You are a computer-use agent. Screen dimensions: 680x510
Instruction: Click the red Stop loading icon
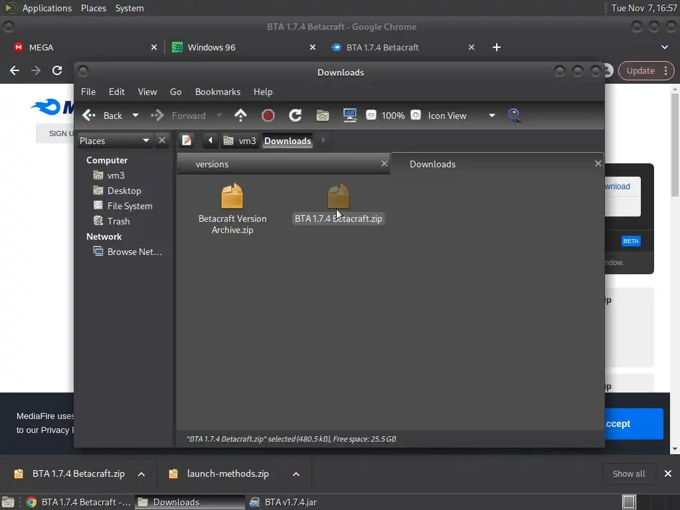tap(268, 116)
